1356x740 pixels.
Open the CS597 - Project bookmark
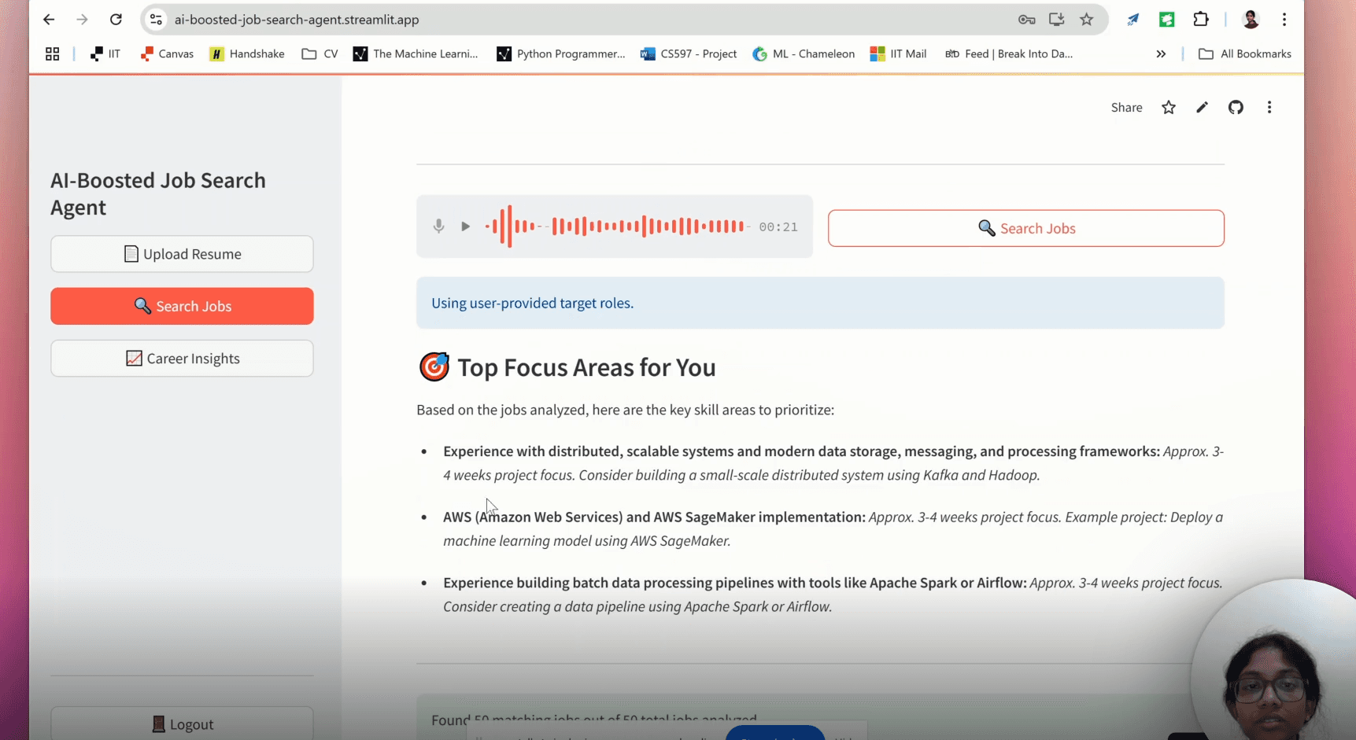click(689, 53)
